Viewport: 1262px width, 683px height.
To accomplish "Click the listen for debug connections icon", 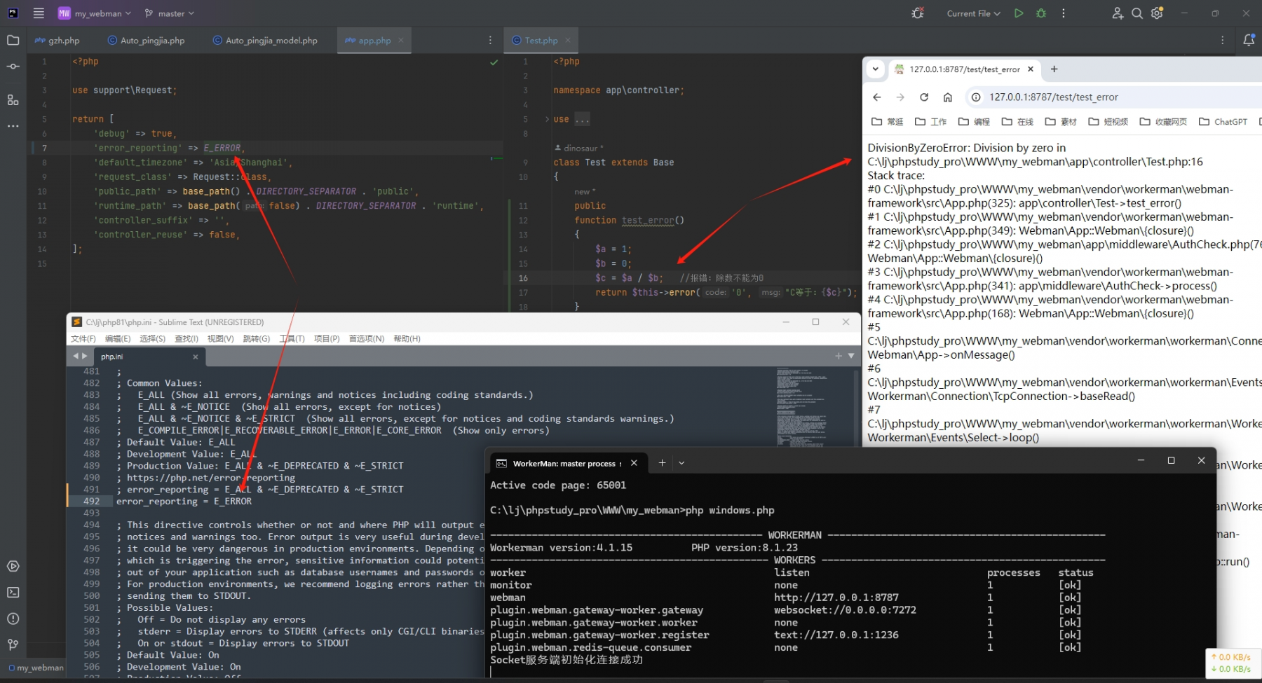I will coord(918,13).
